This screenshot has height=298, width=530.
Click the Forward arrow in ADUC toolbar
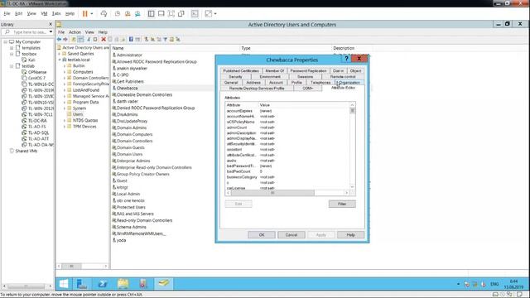[x=65, y=39]
